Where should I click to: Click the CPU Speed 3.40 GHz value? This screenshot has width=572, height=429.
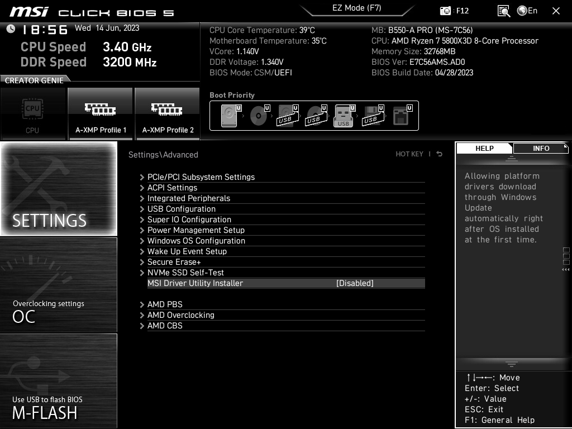pyautogui.click(x=127, y=47)
